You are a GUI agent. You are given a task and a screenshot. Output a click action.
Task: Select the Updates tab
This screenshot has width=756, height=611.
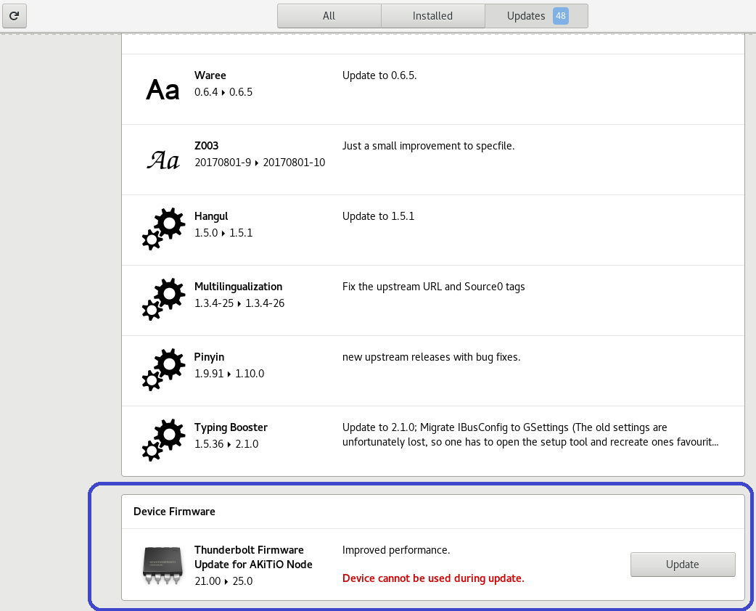coord(526,16)
